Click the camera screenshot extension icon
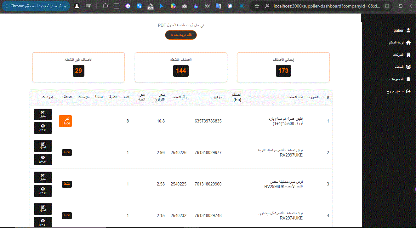The width and height of the screenshot is (416, 228). tap(184, 6)
